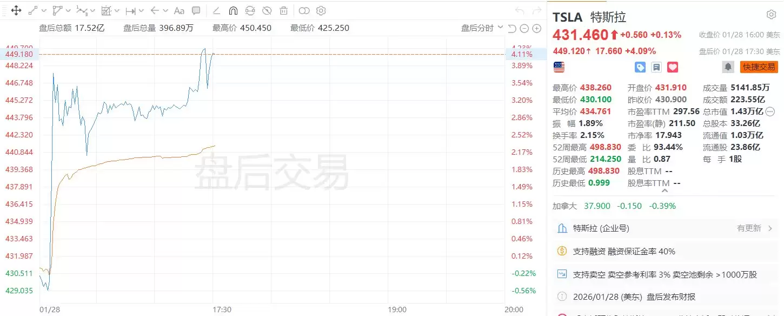The width and height of the screenshot is (784, 316).
Task: Expand the line drawing tool dropdown
Action: (44, 10)
